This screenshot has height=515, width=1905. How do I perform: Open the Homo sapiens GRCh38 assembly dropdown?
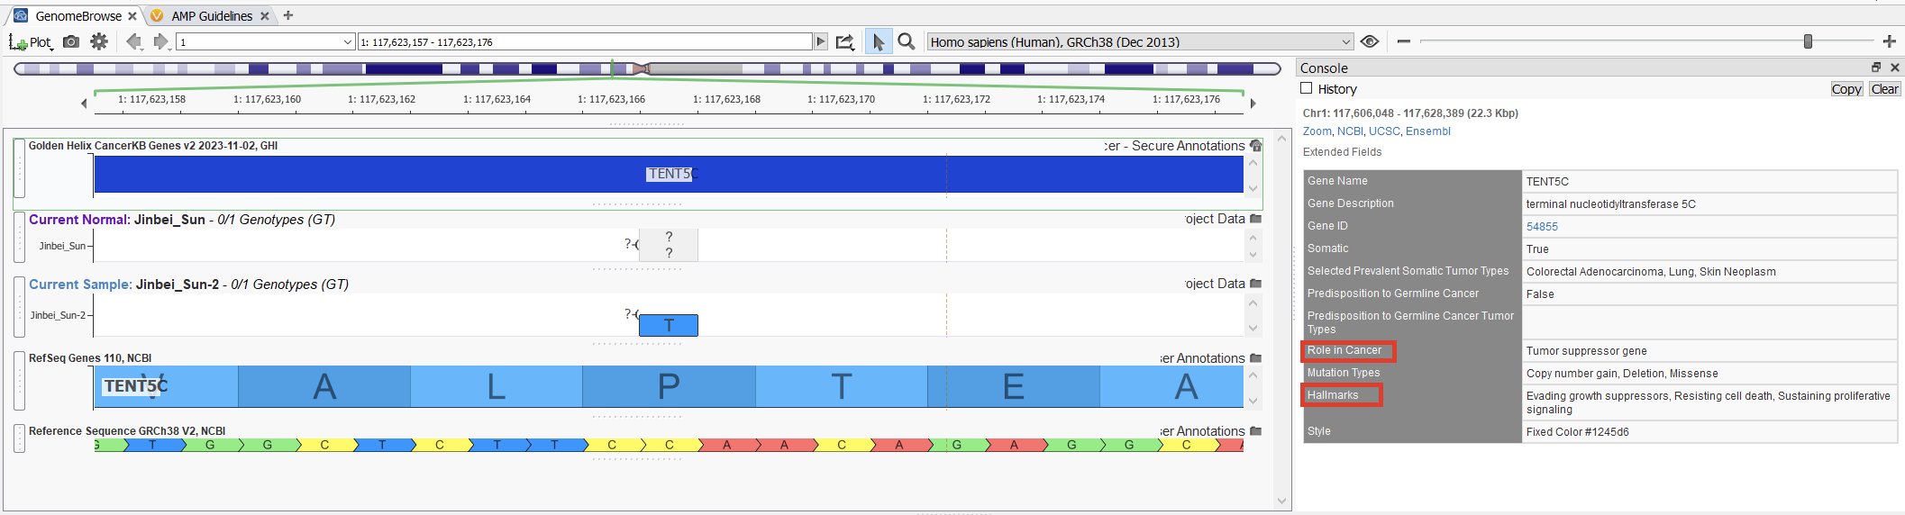[x=1140, y=41]
